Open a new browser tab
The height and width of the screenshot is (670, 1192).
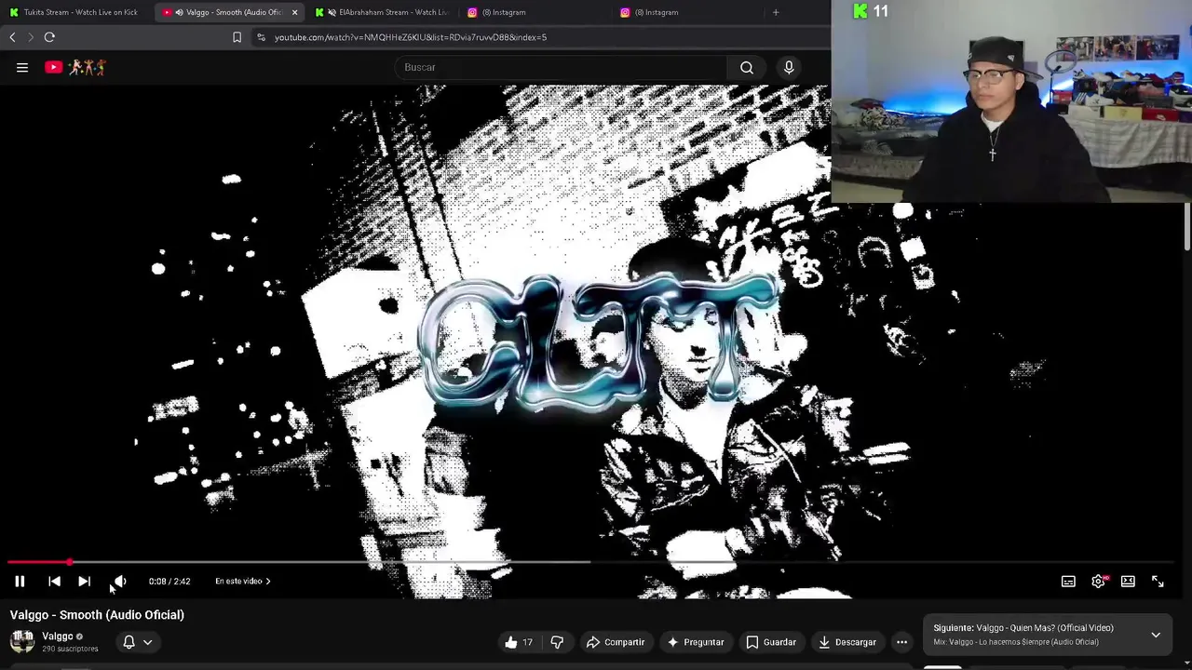776,12
